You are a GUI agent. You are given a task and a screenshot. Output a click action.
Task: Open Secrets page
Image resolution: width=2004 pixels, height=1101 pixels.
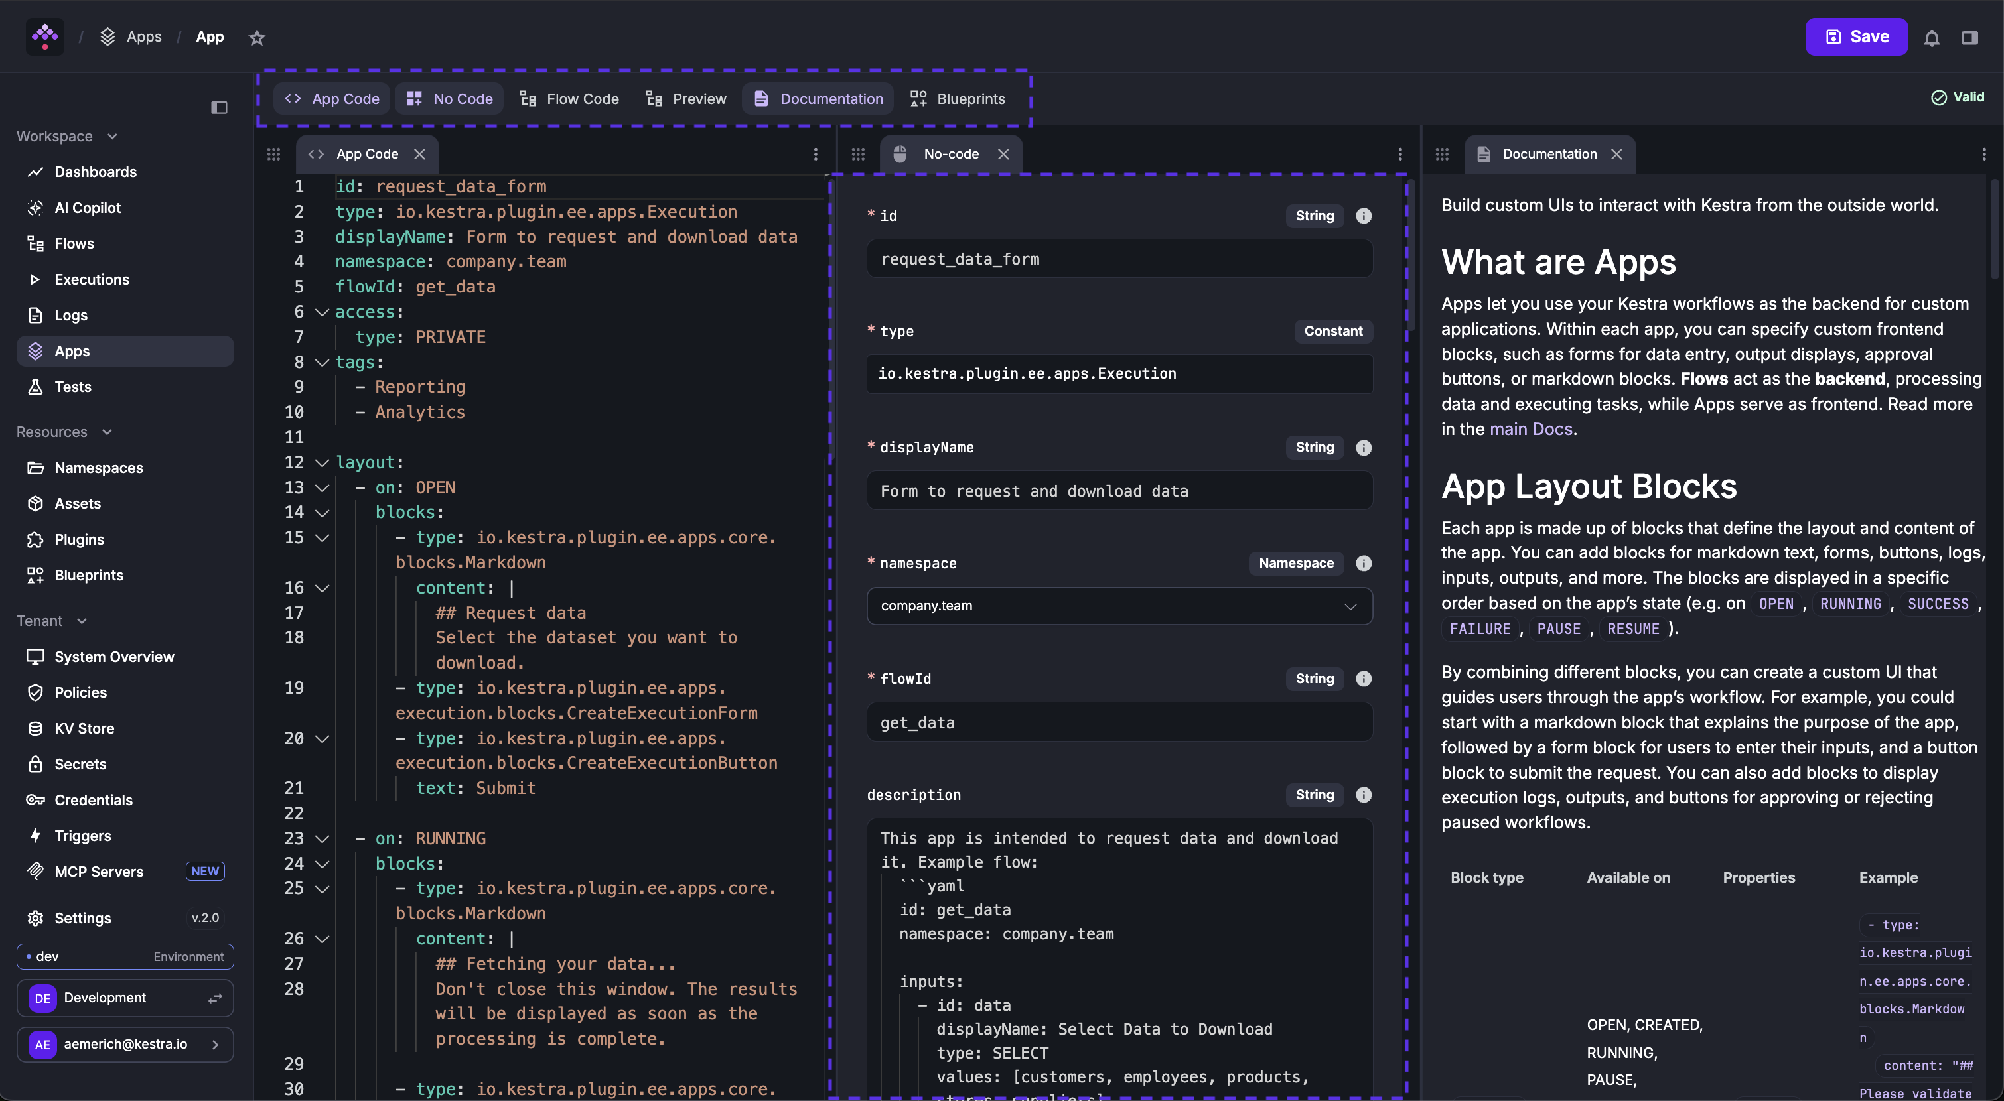(125, 763)
